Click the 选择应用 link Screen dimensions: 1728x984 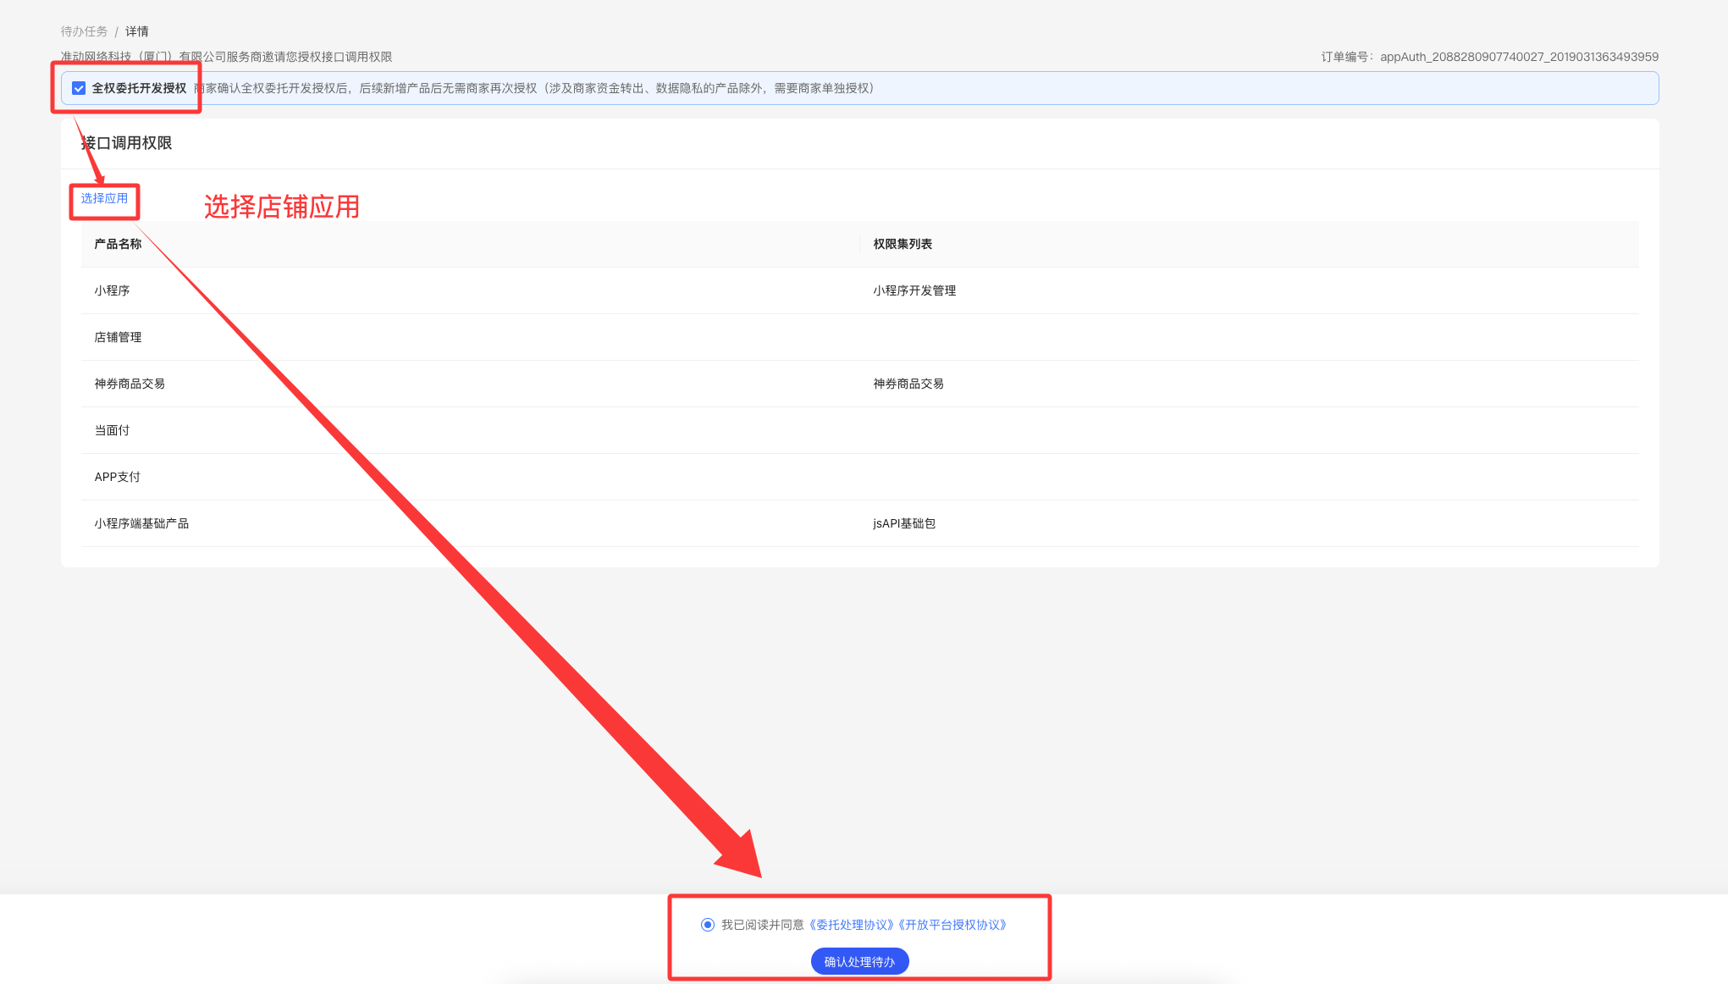[104, 198]
